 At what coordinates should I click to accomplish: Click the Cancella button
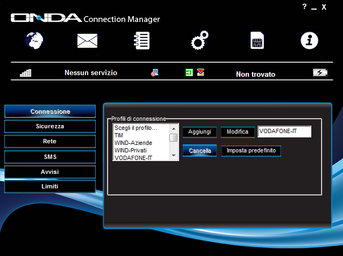click(x=199, y=151)
